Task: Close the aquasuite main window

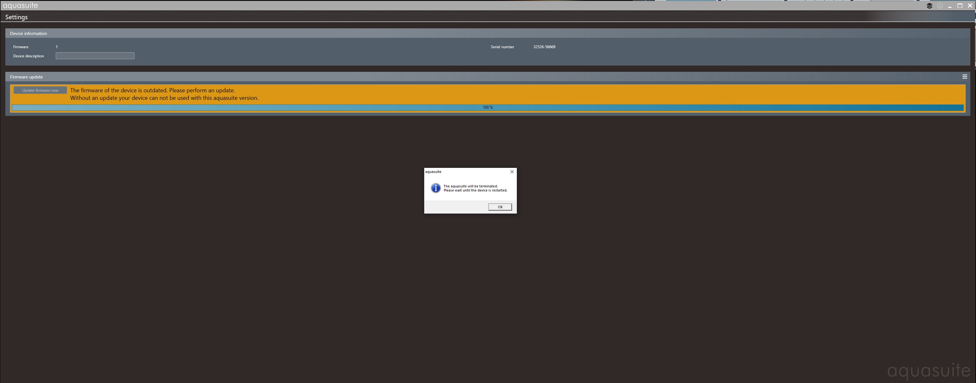Action: tap(970, 6)
